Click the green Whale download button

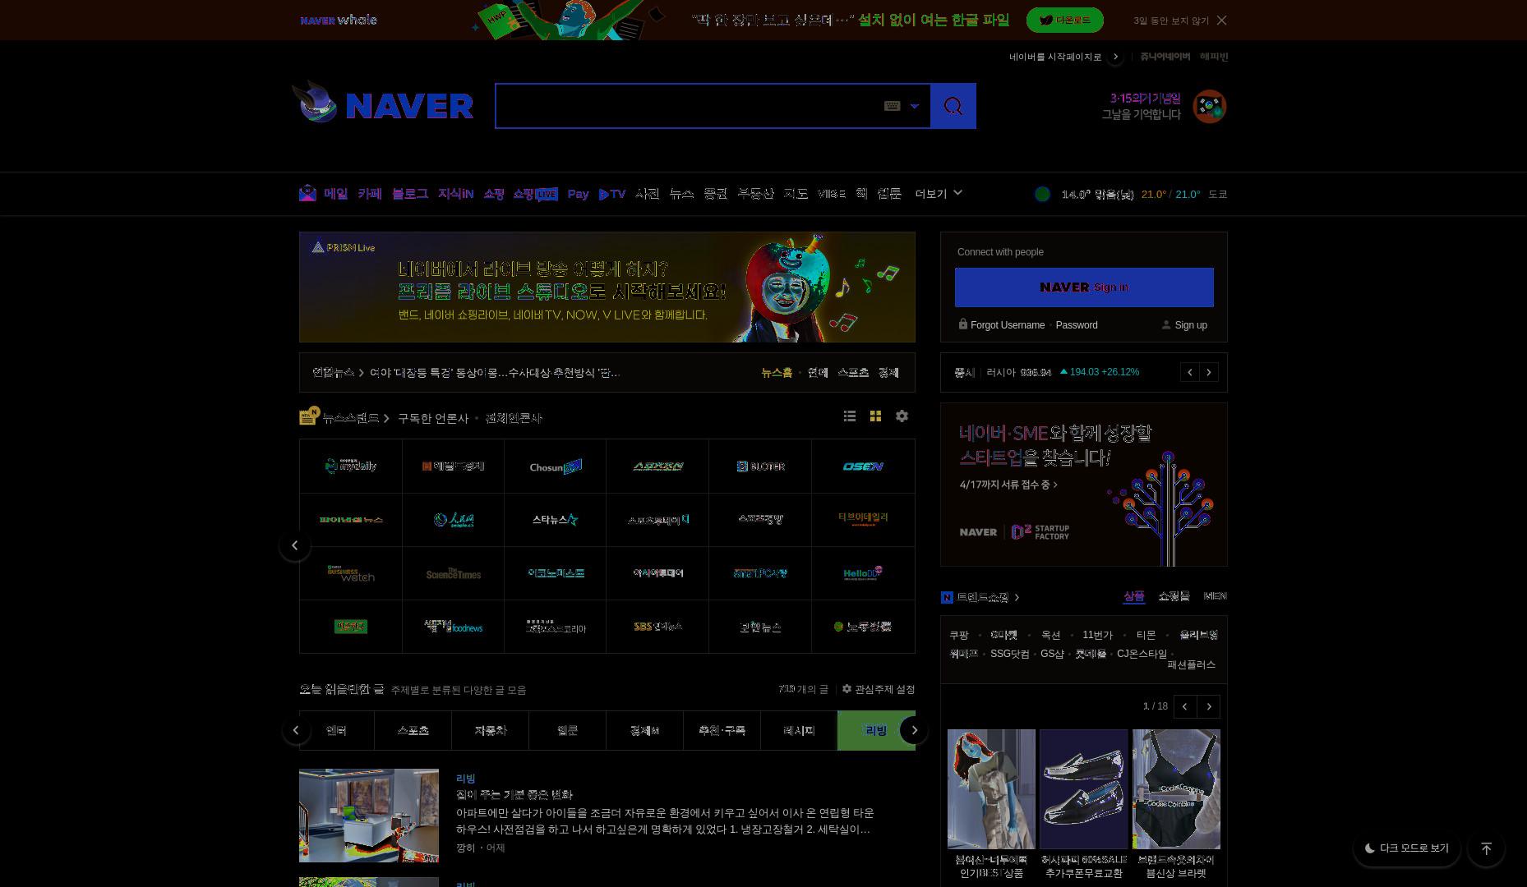click(1064, 21)
